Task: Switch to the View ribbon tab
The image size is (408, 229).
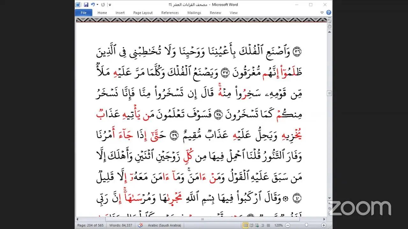Action: 234,13
